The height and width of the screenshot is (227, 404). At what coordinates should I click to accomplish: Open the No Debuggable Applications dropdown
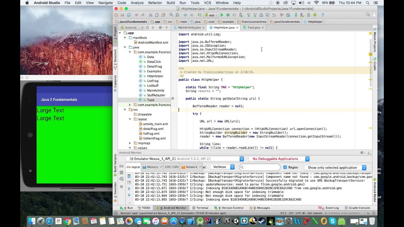[279, 159]
